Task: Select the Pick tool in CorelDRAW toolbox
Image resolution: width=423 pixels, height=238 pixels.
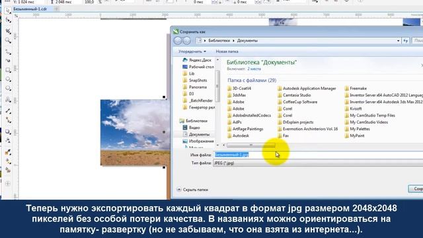Action: 8,11
